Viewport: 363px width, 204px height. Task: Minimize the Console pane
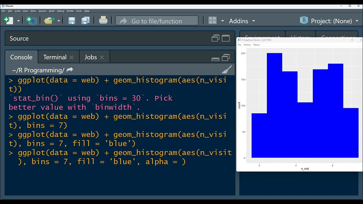point(216,59)
